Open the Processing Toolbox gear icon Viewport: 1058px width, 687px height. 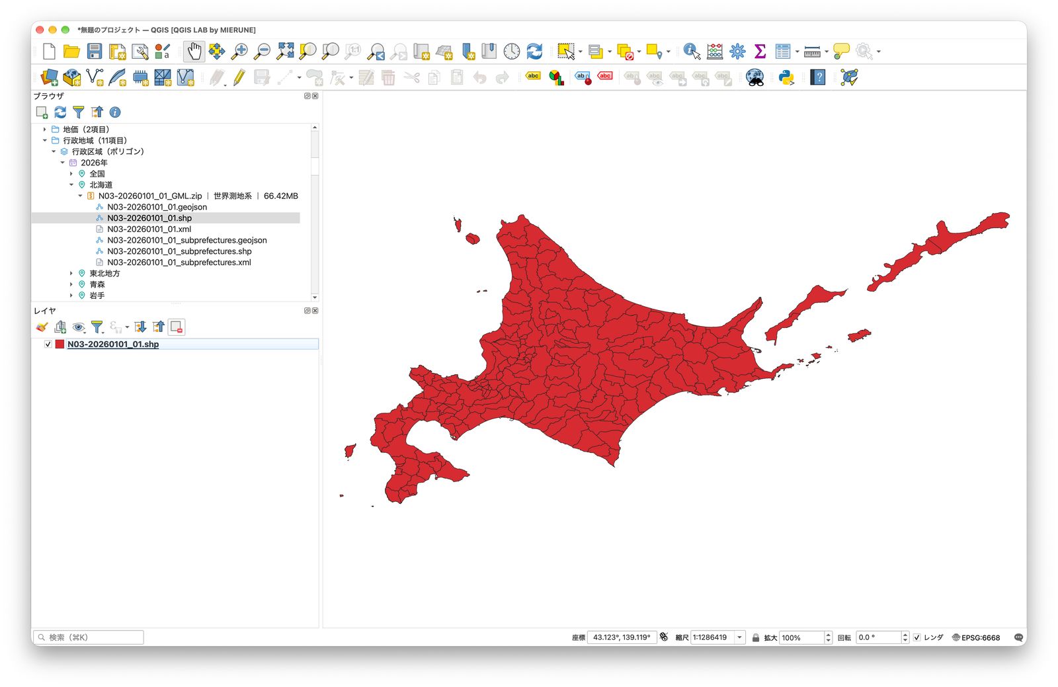pos(737,51)
